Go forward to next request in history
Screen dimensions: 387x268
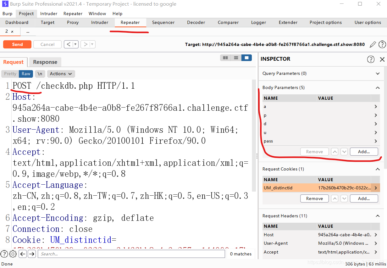(85, 44)
